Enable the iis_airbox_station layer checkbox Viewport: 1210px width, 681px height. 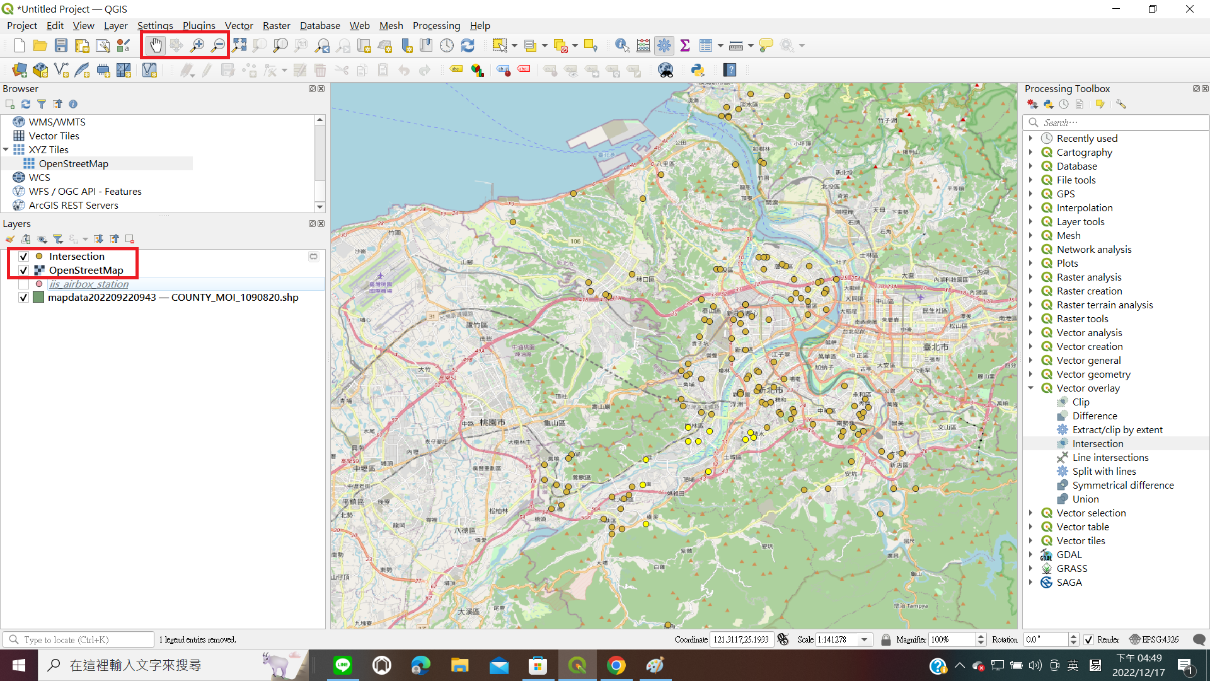pyautogui.click(x=24, y=284)
